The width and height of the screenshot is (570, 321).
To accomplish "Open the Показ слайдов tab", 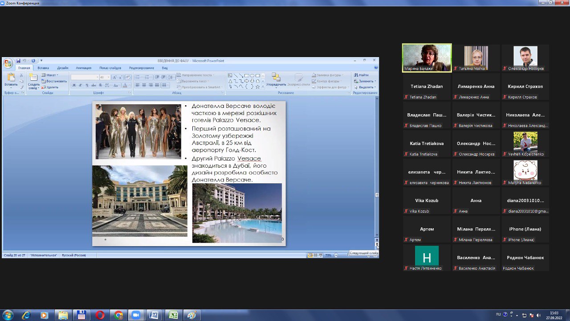I will (x=110, y=68).
